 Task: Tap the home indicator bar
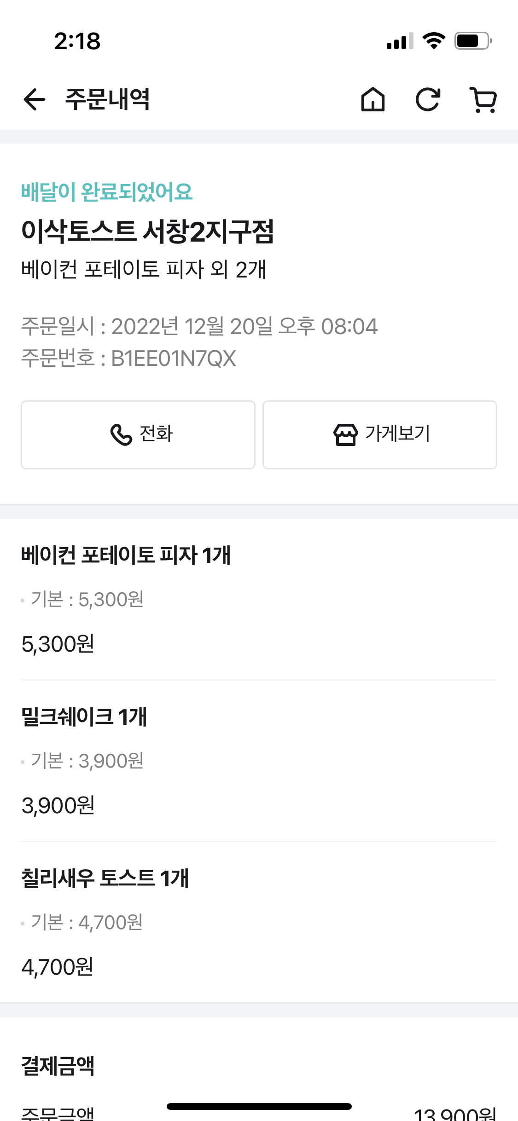pos(259,1106)
